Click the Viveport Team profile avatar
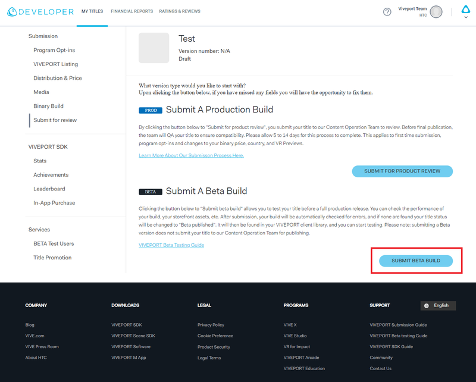 436,12
